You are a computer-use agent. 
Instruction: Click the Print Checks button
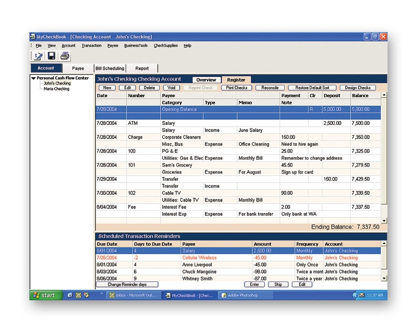(237, 88)
